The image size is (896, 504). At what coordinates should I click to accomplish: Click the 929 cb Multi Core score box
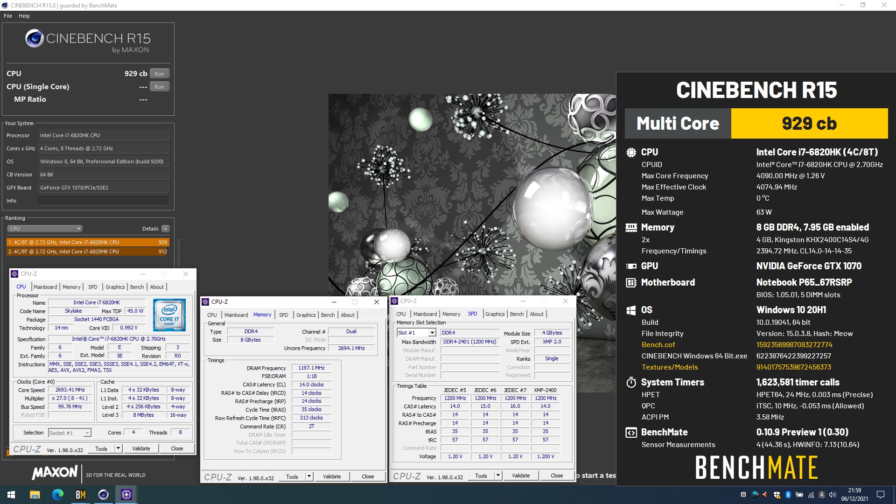(809, 124)
